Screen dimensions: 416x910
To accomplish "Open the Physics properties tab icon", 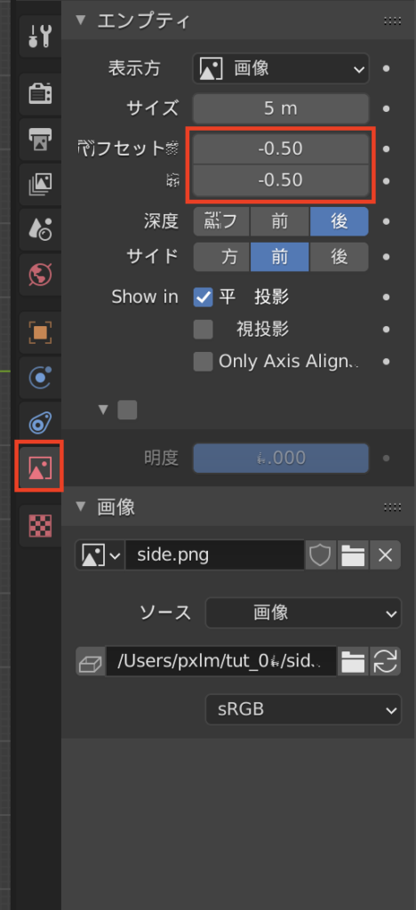I will (x=40, y=377).
